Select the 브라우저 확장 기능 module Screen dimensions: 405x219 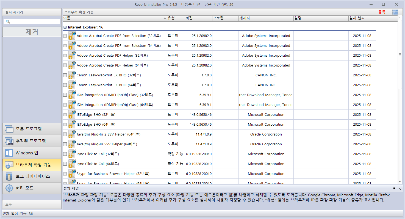coord(32,165)
